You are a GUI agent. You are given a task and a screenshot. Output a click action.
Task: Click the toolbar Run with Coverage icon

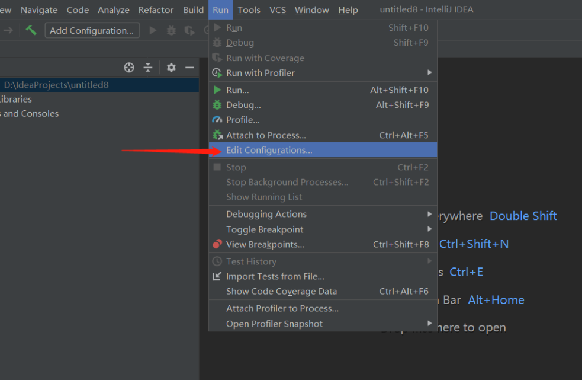click(x=189, y=30)
